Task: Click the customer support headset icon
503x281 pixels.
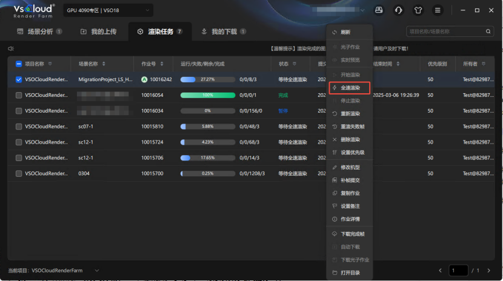Action: [x=398, y=10]
